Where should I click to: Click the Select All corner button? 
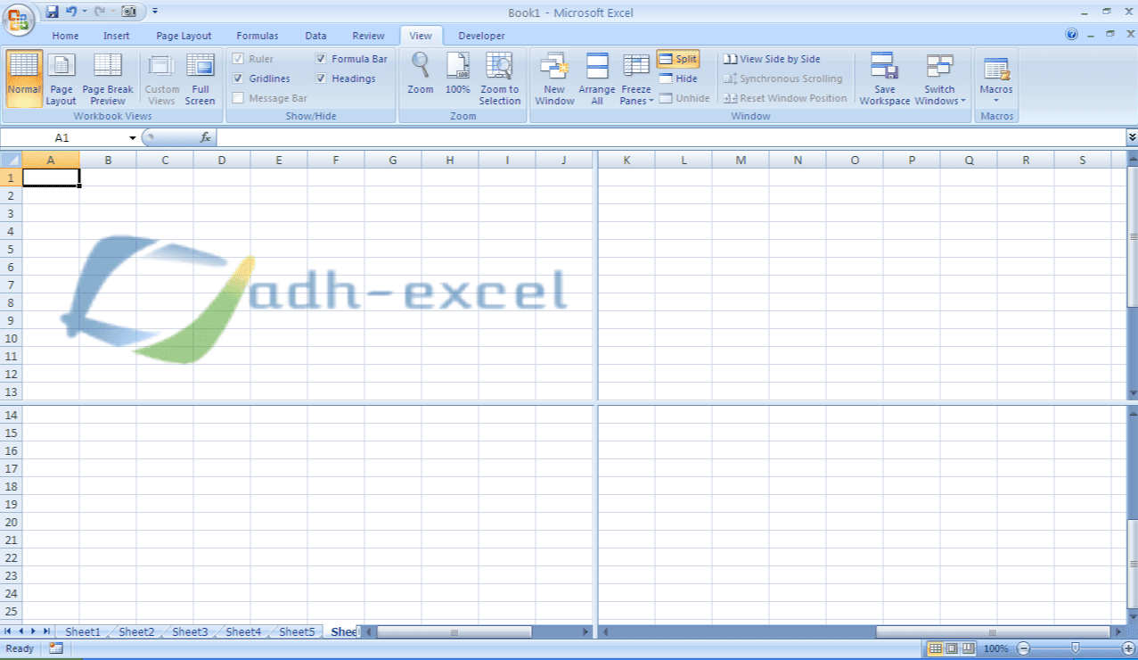click(x=11, y=160)
